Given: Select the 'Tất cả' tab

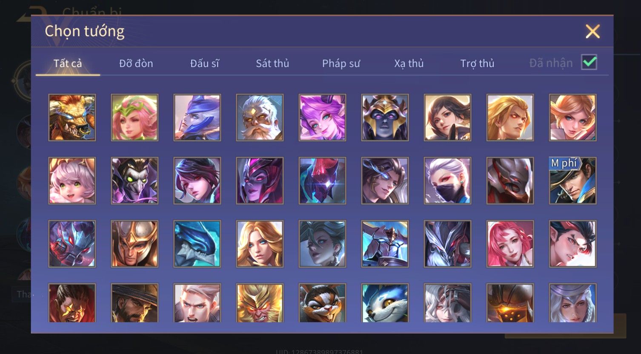Looking at the screenshot, I should (68, 63).
